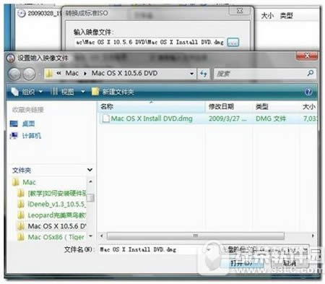Open help with the question mark icon
Image resolution: width=325 pixels, height=284 pixels.
click(308, 92)
